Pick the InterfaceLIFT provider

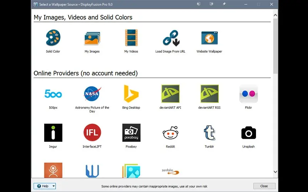(x=92, y=133)
